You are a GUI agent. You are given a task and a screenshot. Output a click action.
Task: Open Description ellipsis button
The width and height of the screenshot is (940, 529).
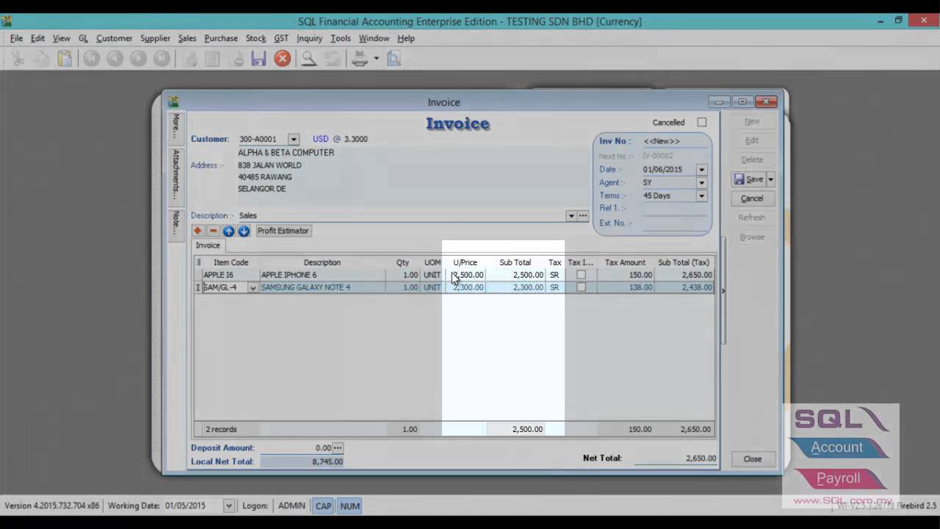point(583,216)
